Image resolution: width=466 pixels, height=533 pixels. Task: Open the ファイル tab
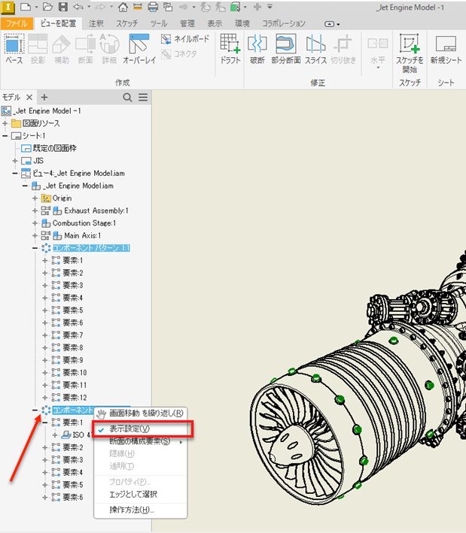(x=17, y=23)
